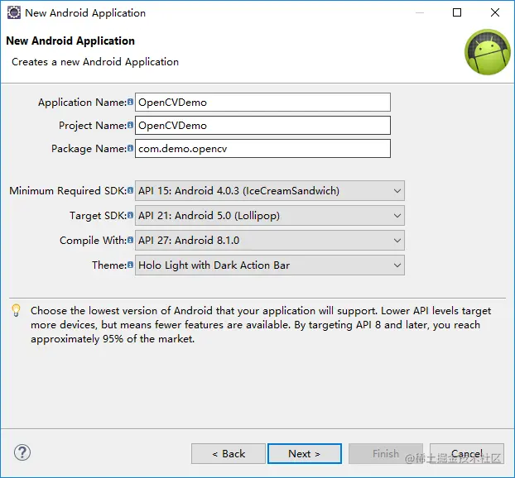Click the 'Theme:' label
Viewport: 515px width, 478px height.
(x=109, y=265)
